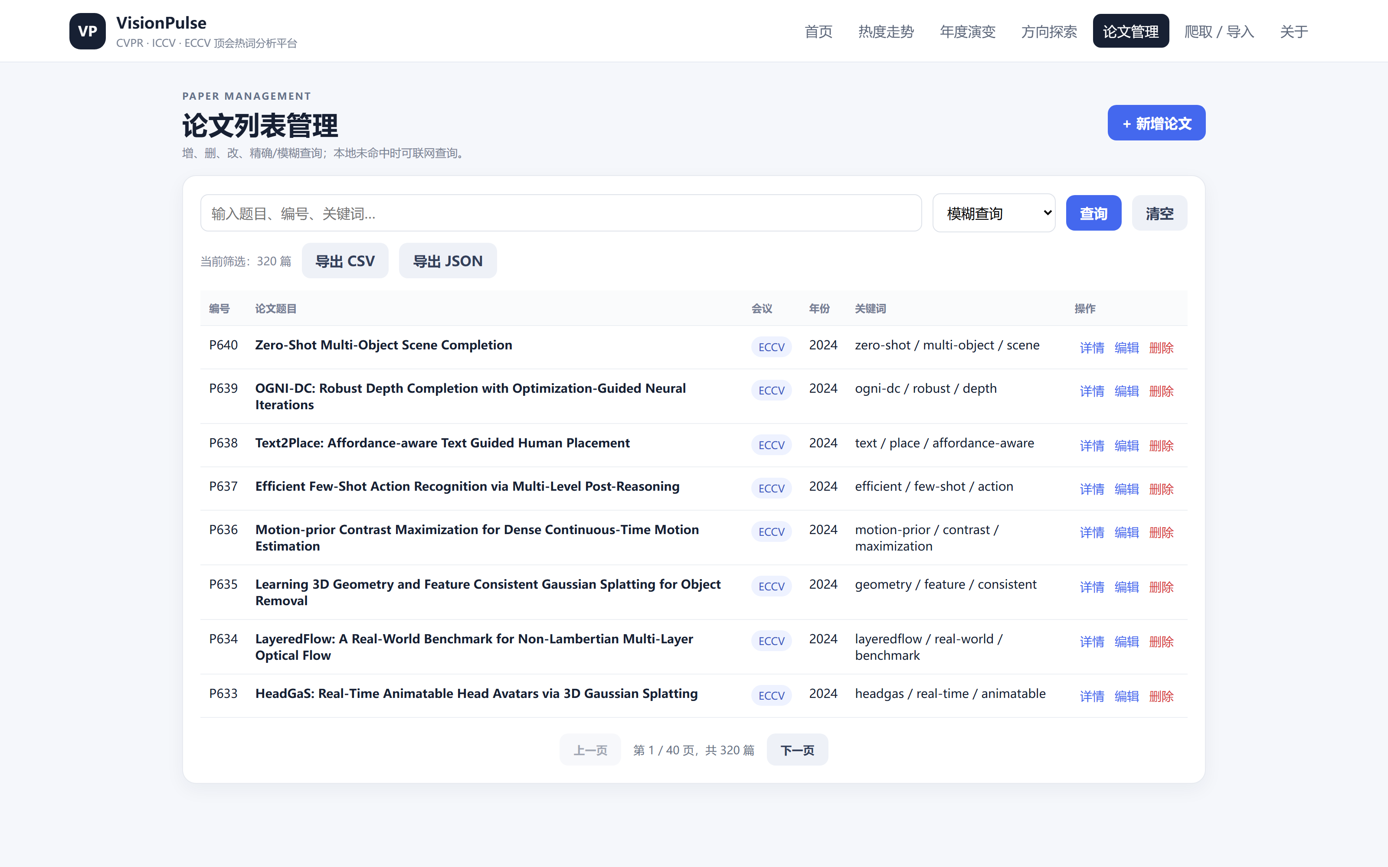Screen dimensions: 1388x867
Task: Select the 论文管理 nav tab
Action: 1130,32
